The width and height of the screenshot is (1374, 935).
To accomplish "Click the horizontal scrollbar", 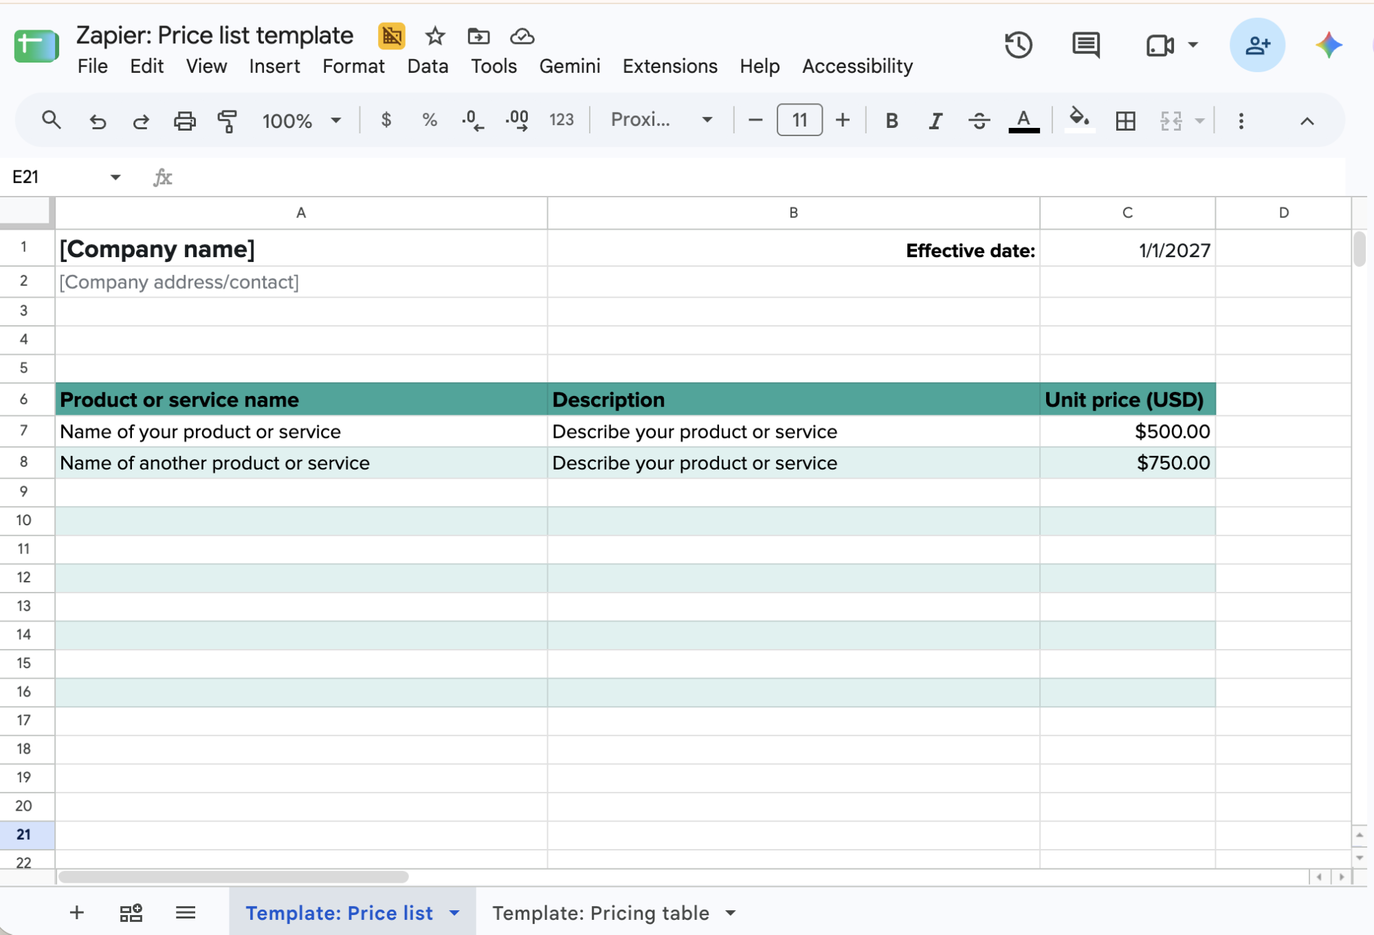I will (234, 877).
